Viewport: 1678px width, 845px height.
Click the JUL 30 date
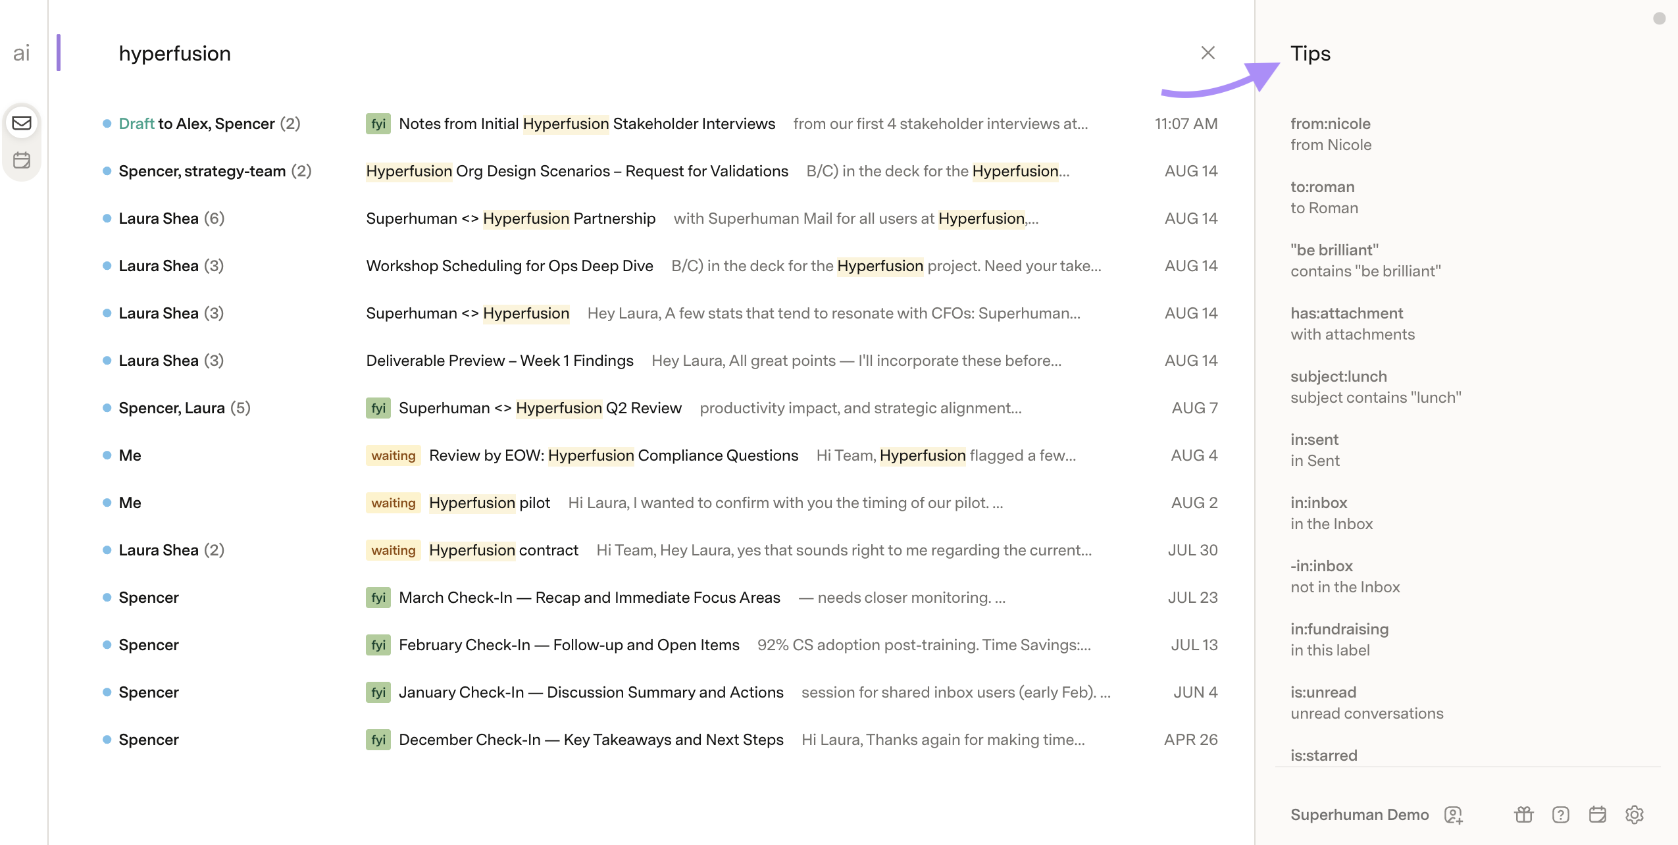click(x=1192, y=550)
